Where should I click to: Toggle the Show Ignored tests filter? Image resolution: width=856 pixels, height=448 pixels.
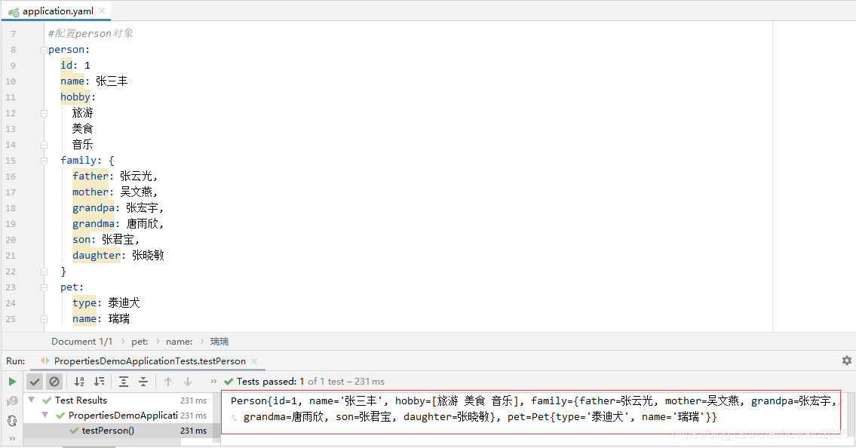(x=54, y=382)
